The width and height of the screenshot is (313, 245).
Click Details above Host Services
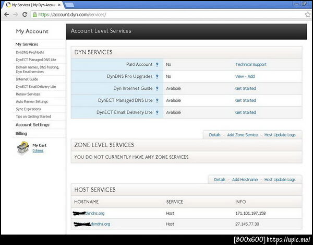click(x=220, y=180)
